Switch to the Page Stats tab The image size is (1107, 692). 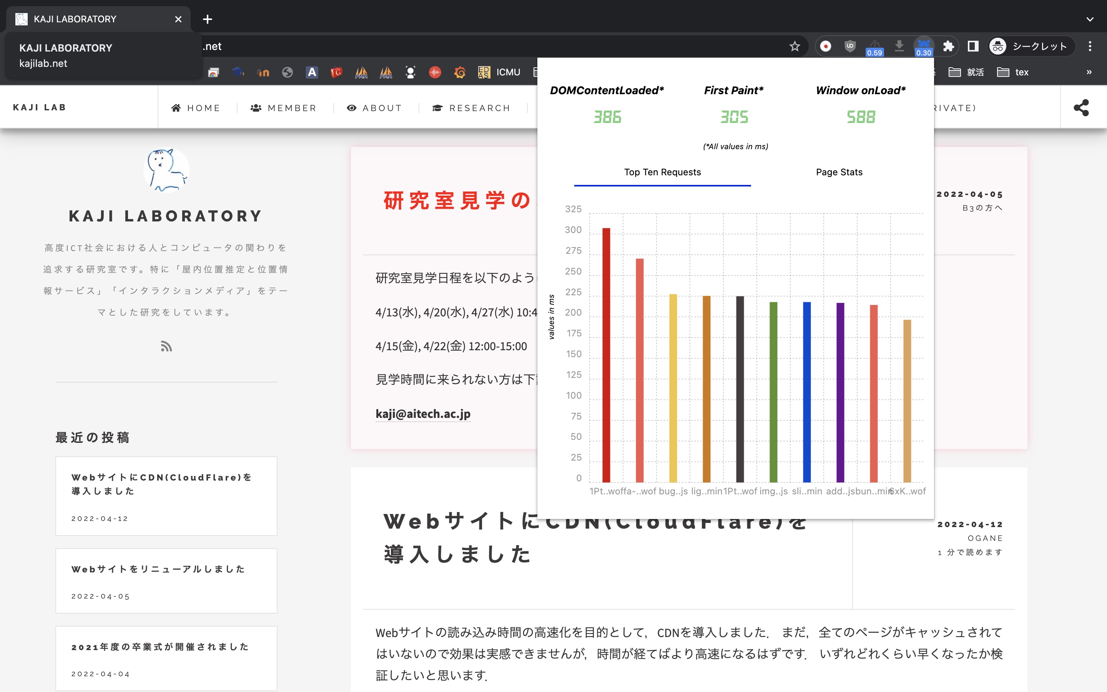(839, 172)
